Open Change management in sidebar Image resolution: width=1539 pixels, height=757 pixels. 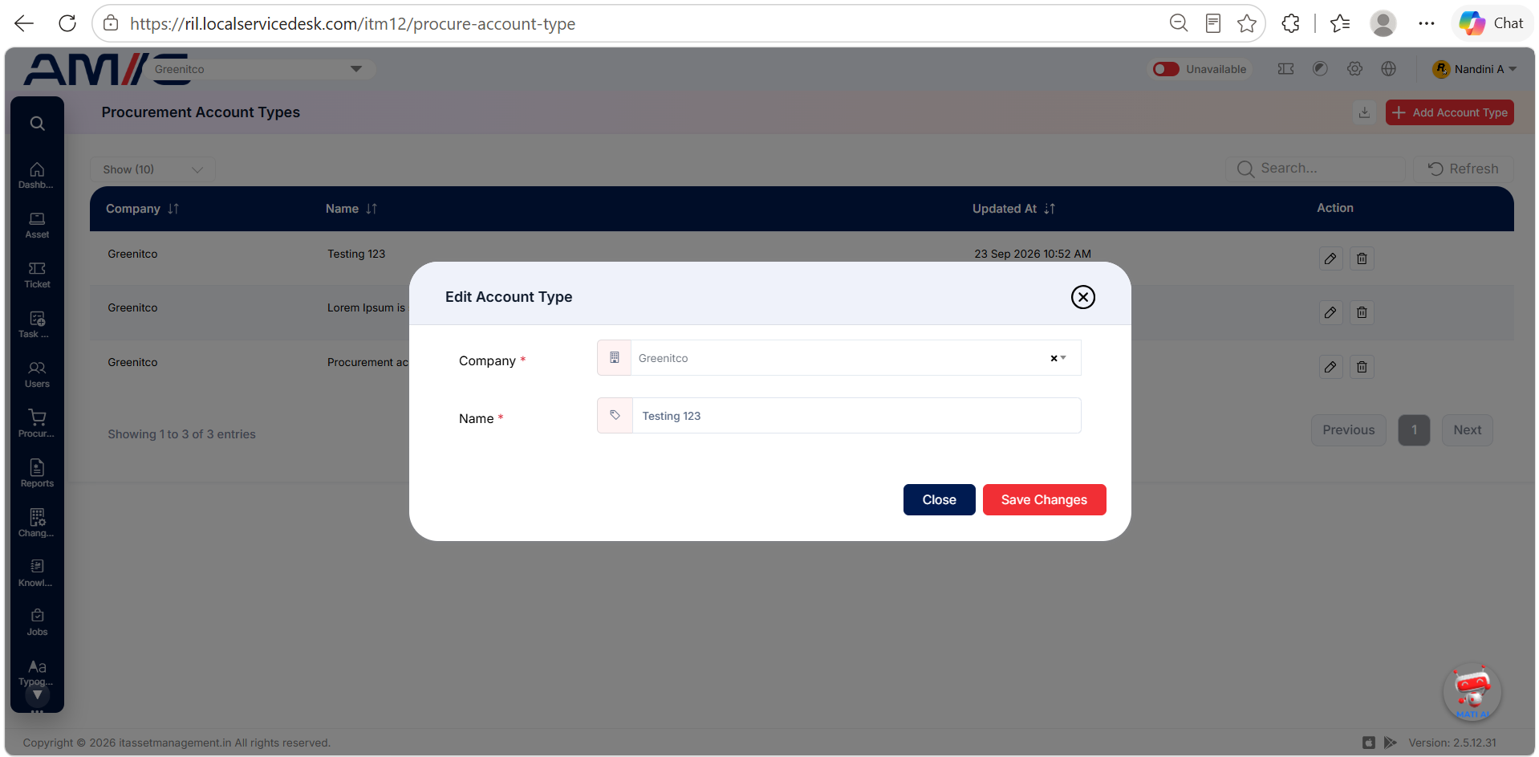point(37,523)
